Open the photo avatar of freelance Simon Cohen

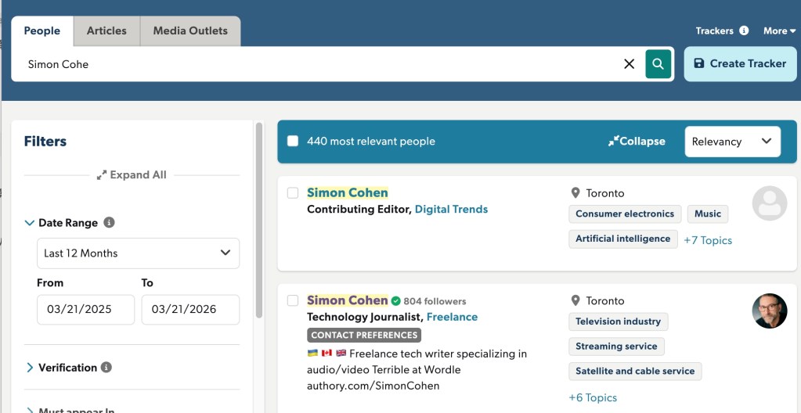point(770,311)
